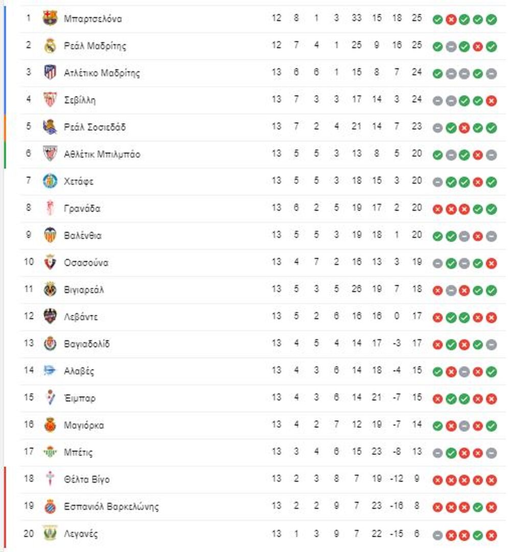Click the Sevilla club badge
The height and width of the screenshot is (552, 508).
50,100
